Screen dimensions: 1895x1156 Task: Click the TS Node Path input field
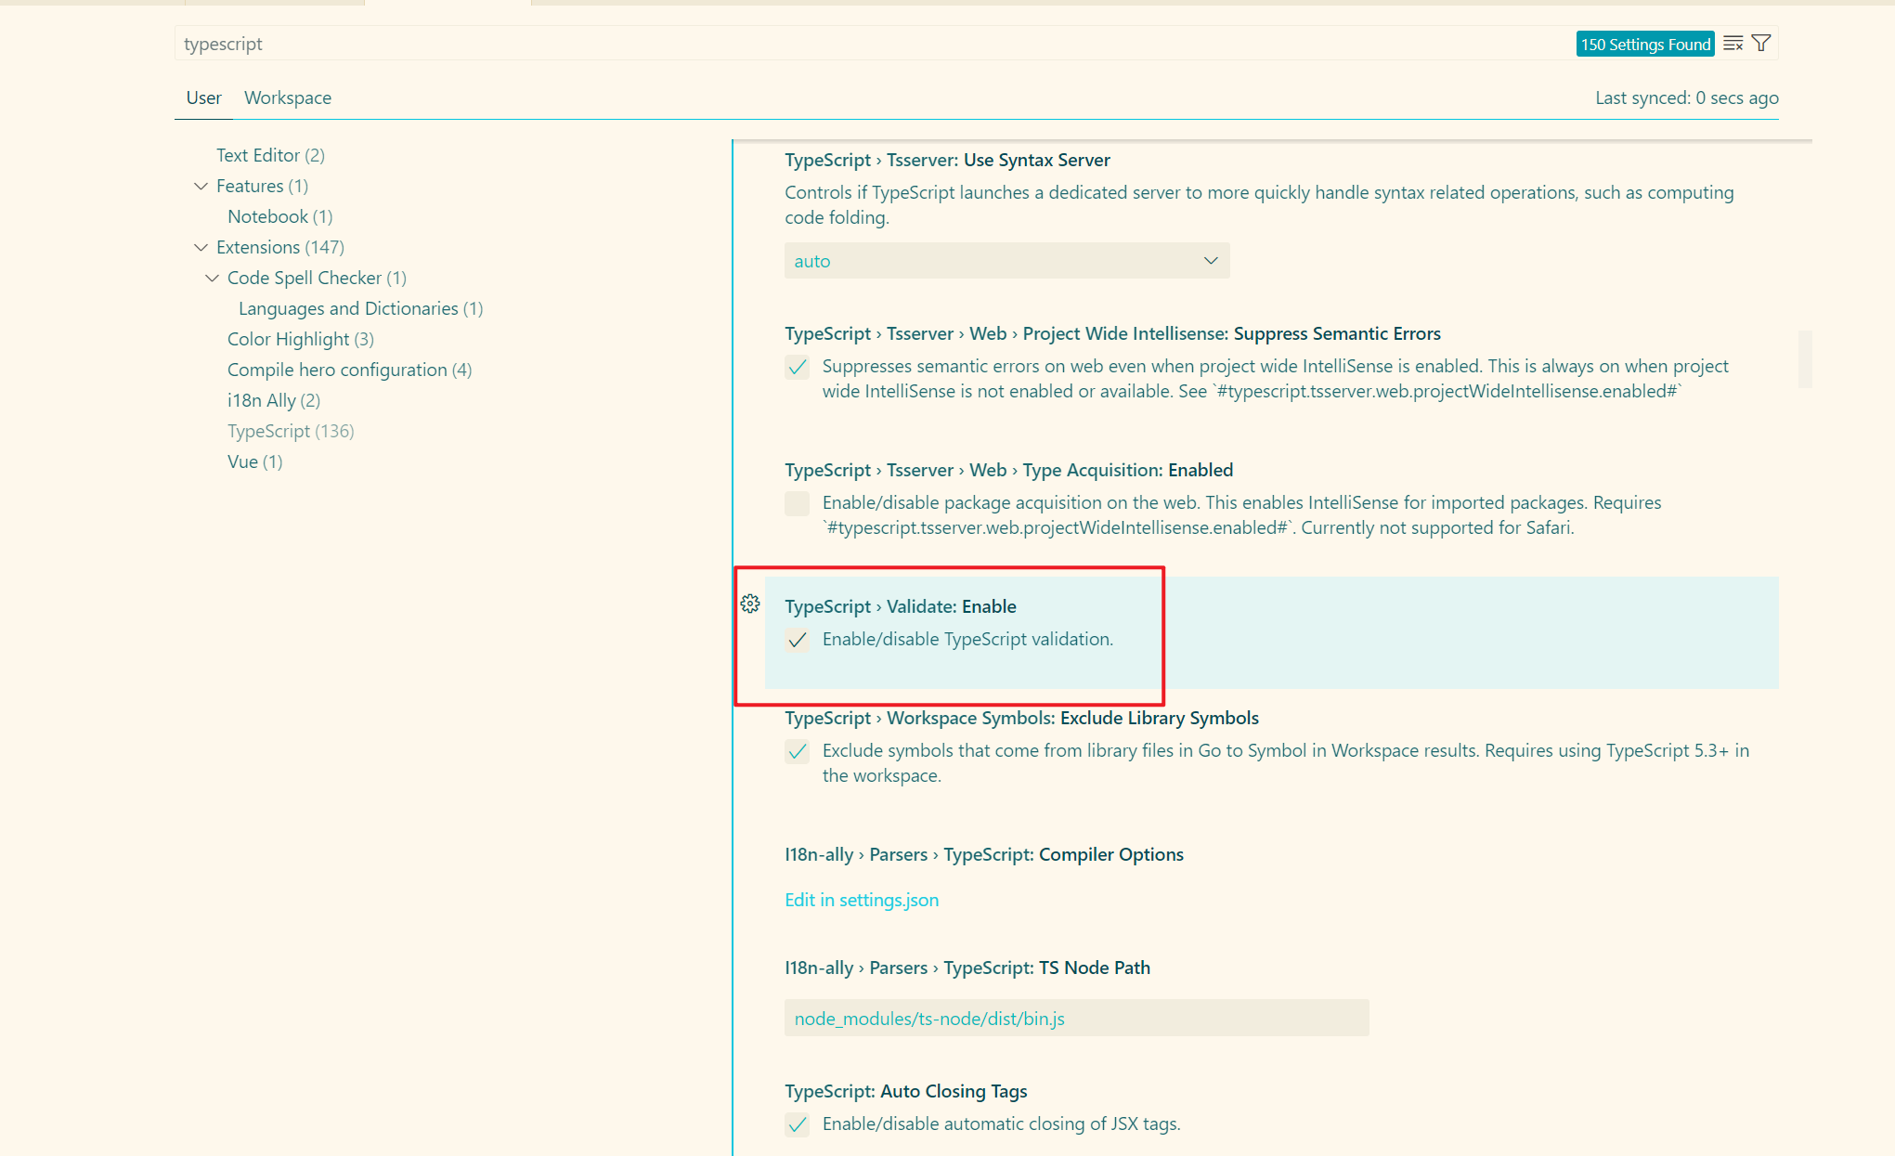[1075, 1019]
